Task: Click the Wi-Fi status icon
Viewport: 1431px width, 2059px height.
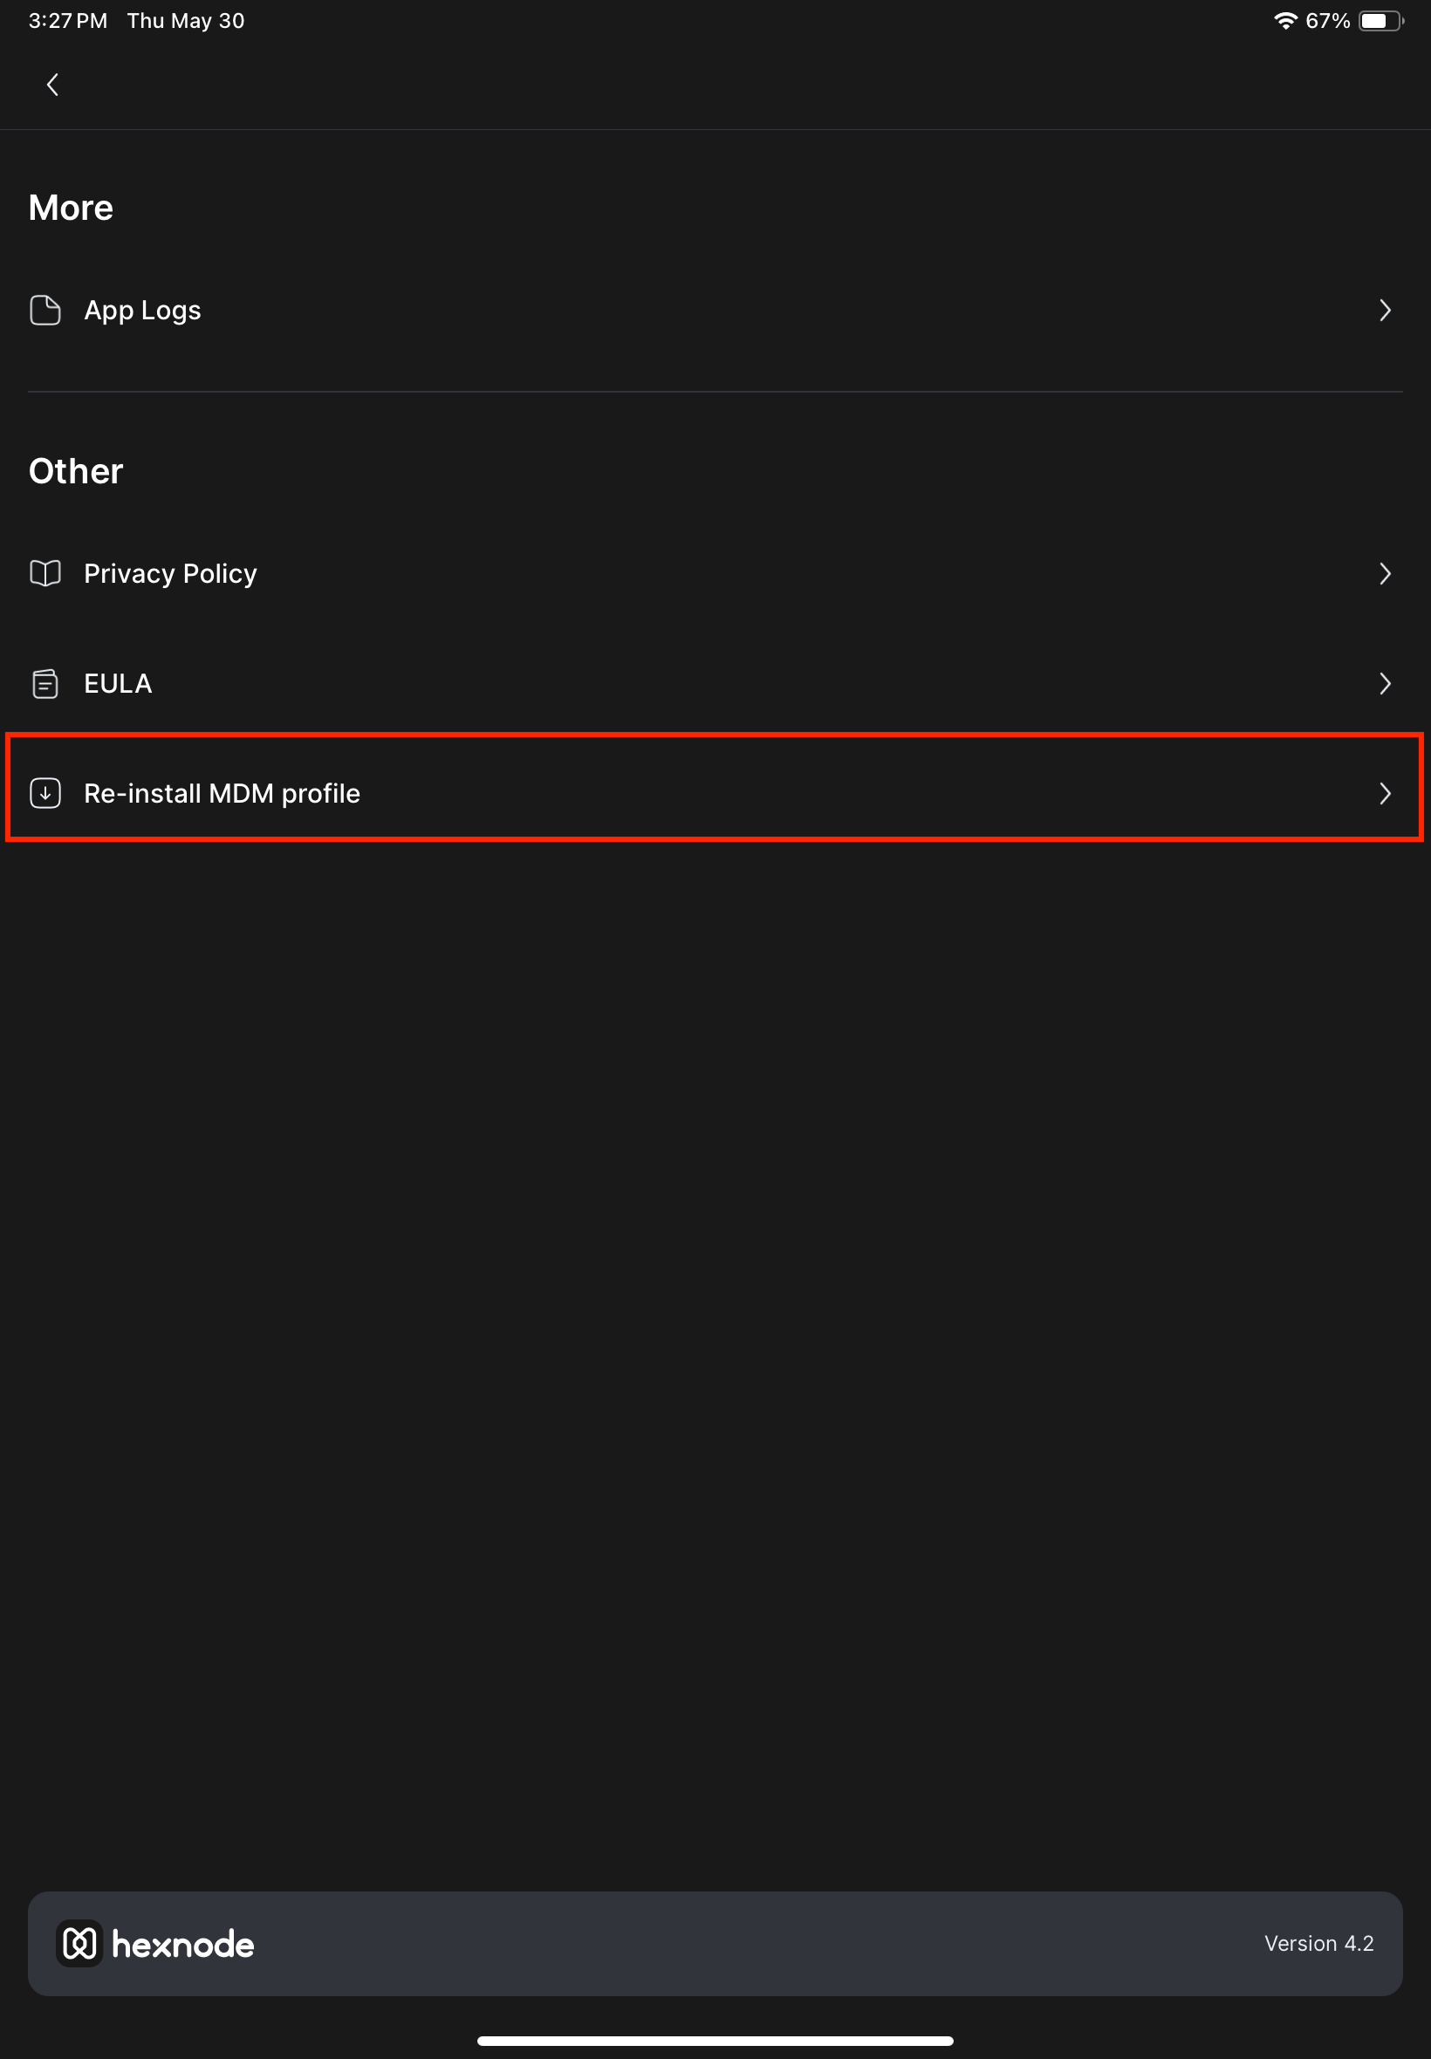Action: pos(1285,21)
